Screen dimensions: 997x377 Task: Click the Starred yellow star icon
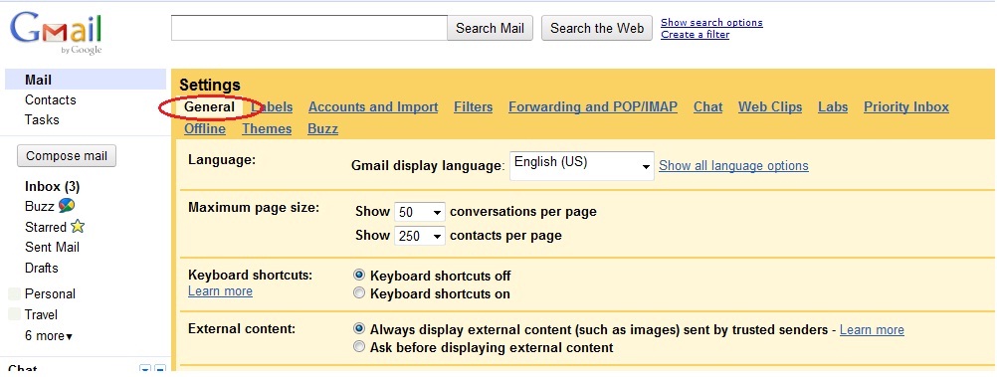click(x=78, y=227)
